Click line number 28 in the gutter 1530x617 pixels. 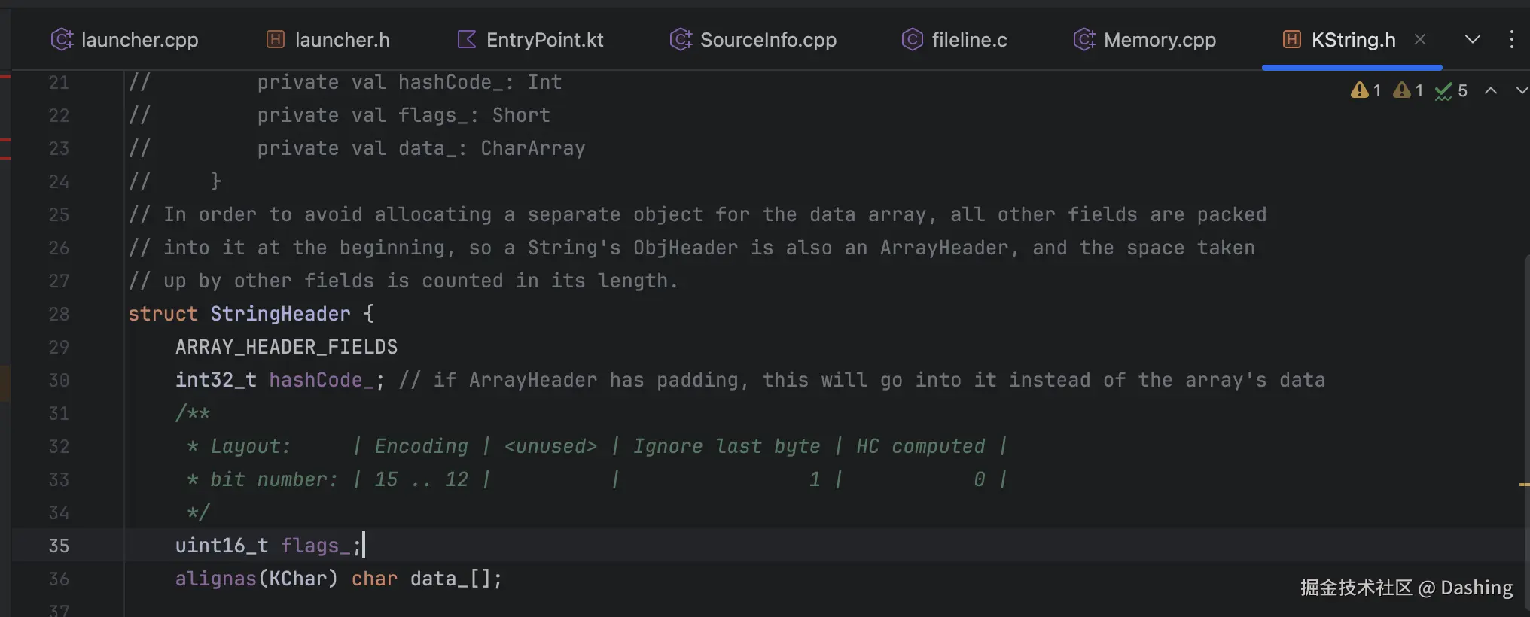(x=59, y=314)
